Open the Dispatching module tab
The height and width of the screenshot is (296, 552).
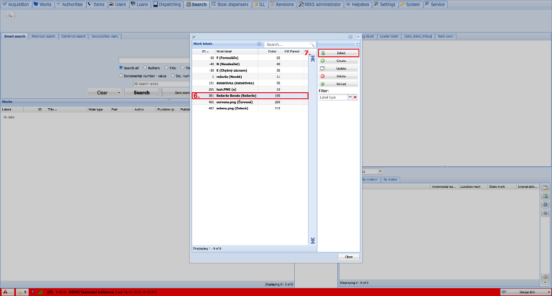[x=167, y=4]
